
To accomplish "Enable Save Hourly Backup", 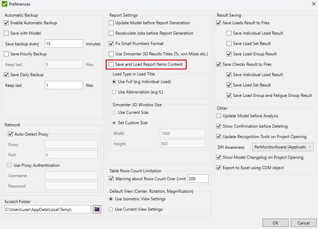I will click(6, 54).
